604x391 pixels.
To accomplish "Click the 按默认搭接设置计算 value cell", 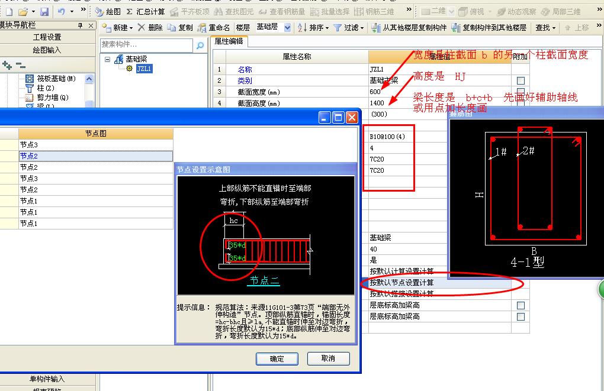I will (x=440, y=293).
